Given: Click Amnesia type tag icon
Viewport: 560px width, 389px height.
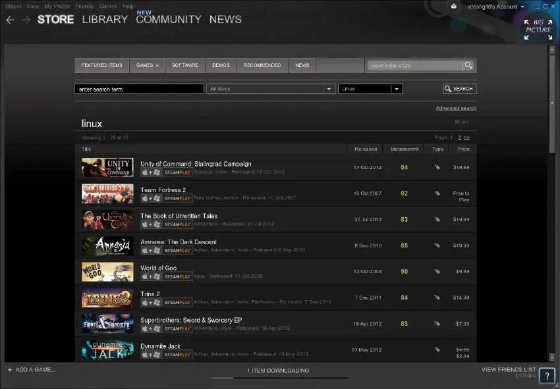Looking at the screenshot, I should (x=437, y=245).
